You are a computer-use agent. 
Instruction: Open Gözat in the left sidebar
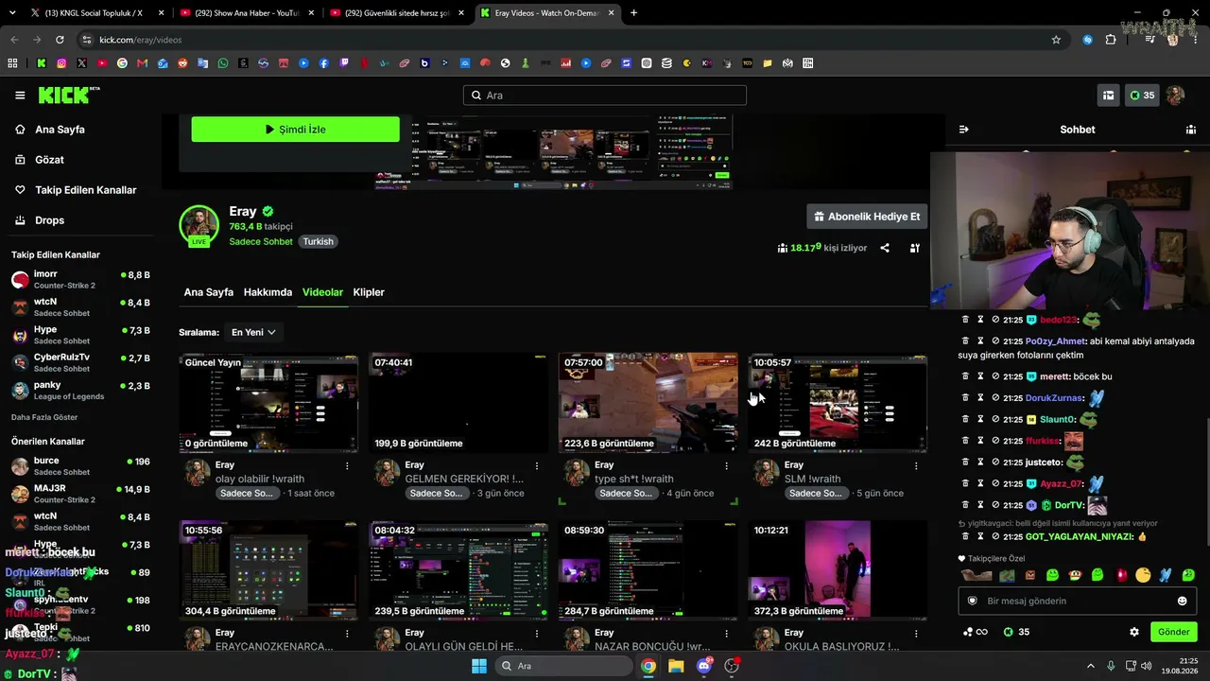click(x=49, y=160)
